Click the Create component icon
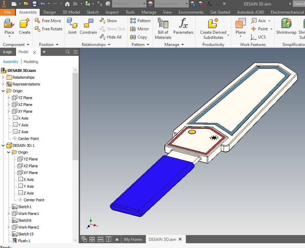 coord(25,23)
